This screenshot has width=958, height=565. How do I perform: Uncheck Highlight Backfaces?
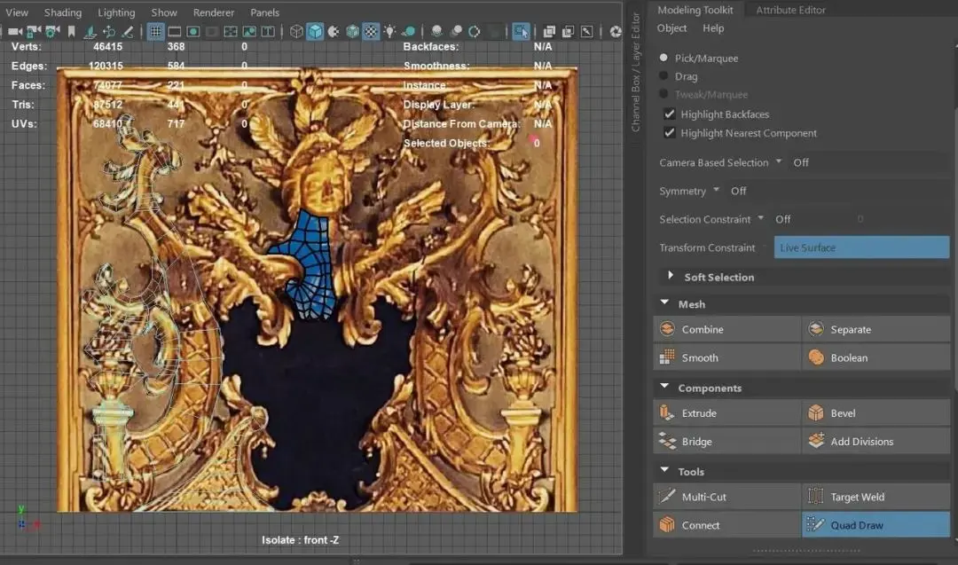tap(670, 114)
